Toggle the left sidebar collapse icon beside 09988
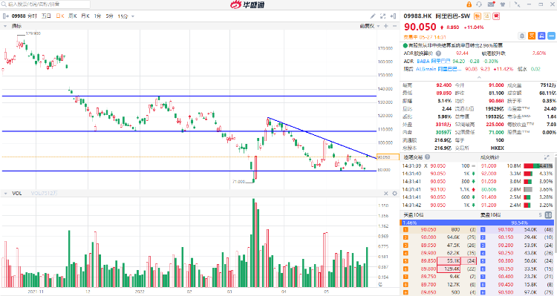This screenshot has height=296, width=557. click(6, 16)
